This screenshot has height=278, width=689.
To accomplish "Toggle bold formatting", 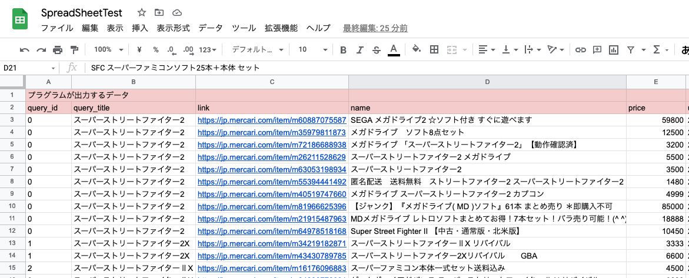I will [343, 49].
